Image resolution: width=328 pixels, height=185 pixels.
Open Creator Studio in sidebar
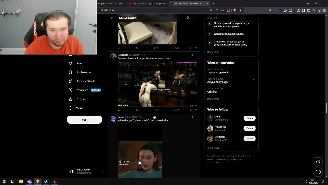pyautogui.click(x=83, y=81)
